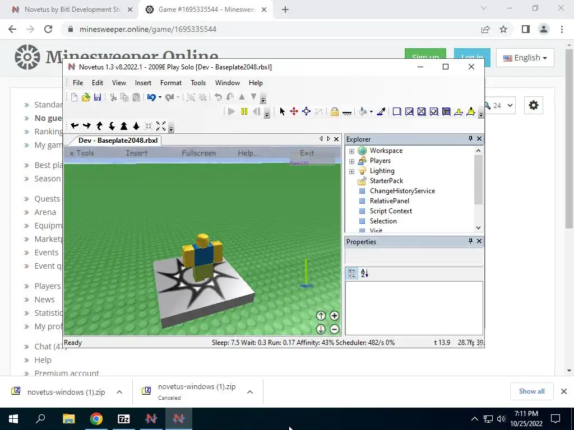The width and height of the screenshot is (574, 430).
Task: Click the Alphabetical sort icon in Properties
Action: 364,273
